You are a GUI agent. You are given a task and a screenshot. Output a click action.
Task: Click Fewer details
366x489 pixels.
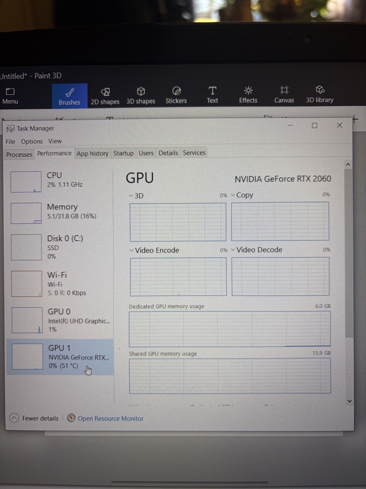(40, 418)
